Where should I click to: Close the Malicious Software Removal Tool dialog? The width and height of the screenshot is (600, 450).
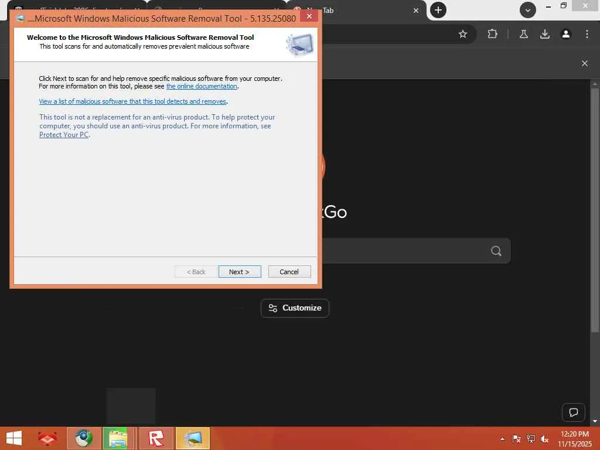tap(309, 16)
